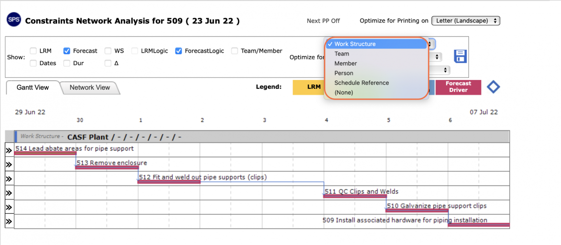Uncheck the ForecastLogic checkbox
Screen dimensions: 561x245
click(x=178, y=51)
